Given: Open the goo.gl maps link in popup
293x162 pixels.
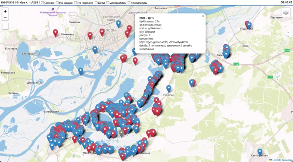Looking at the screenshot, I should [163, 42].
